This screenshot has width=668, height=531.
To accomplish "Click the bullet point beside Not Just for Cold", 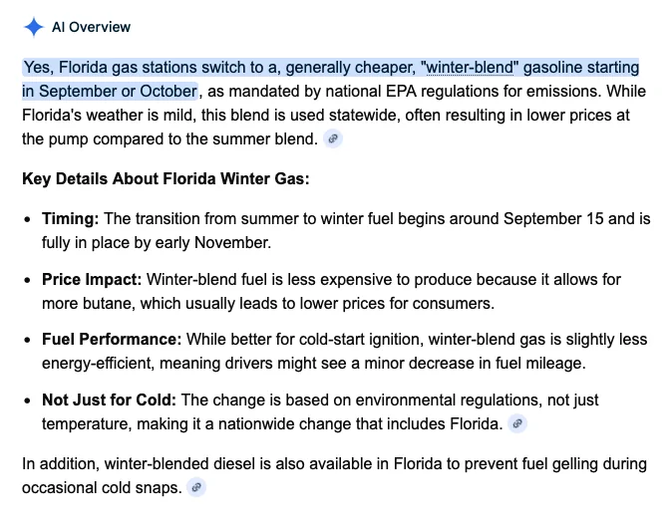I will coord(28,401).
